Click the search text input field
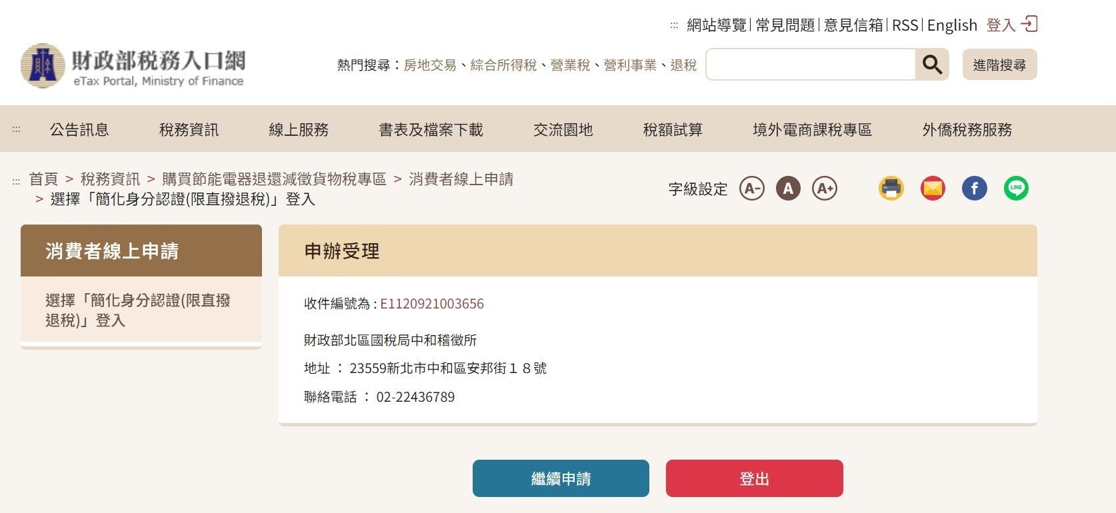The image size is (1116, 513). [x=811, y=65]
